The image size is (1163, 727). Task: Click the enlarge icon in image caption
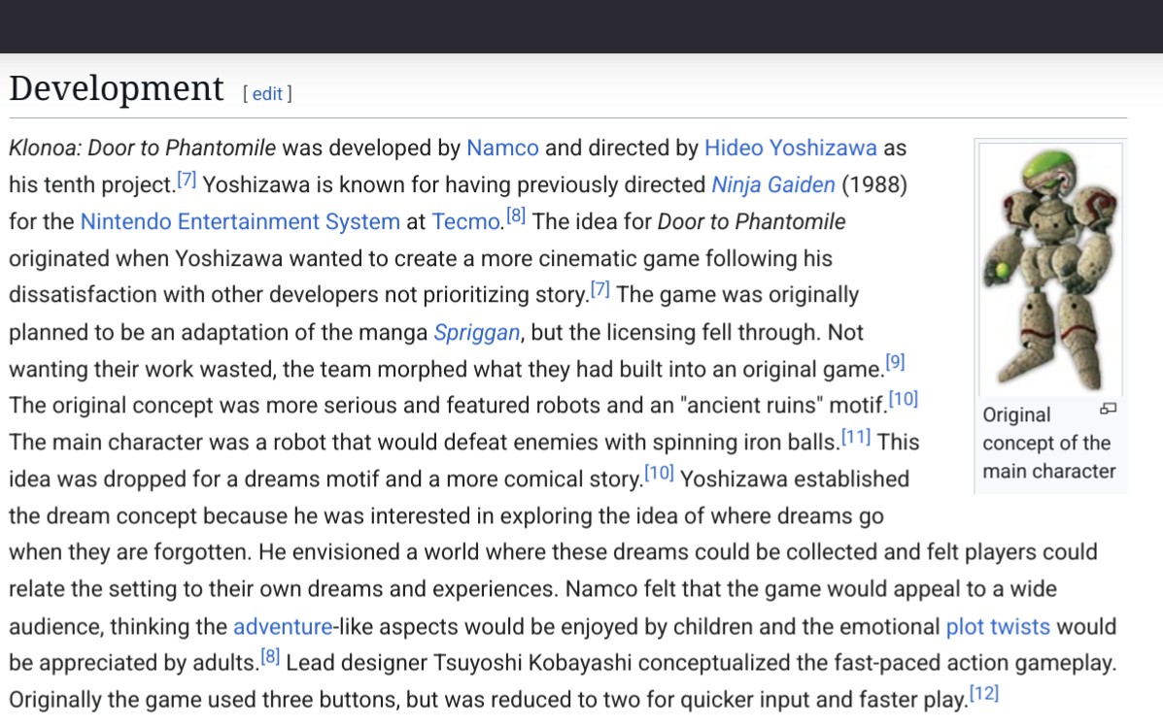[1109, 409]
